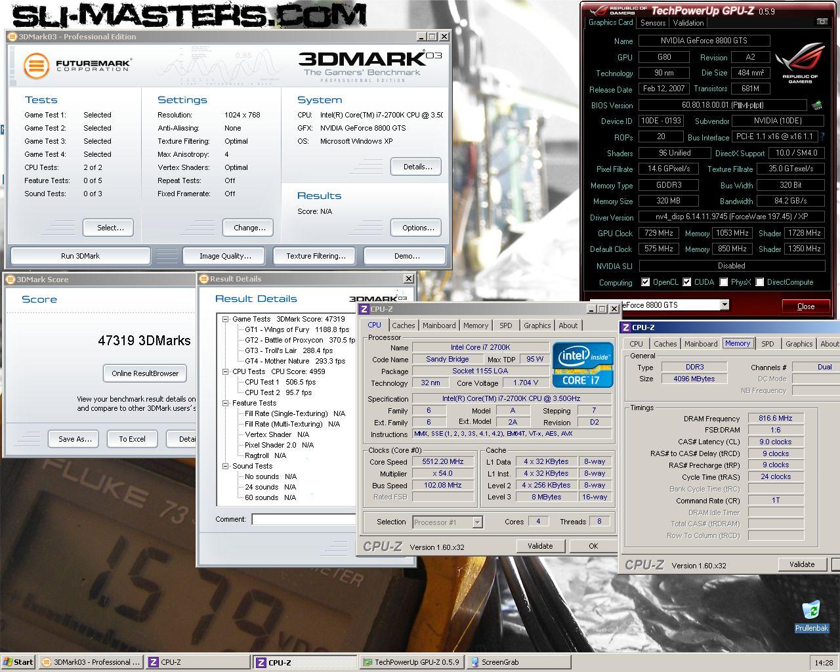
Task: Click the Image Quality... button
Action: [x=225, y=256]
